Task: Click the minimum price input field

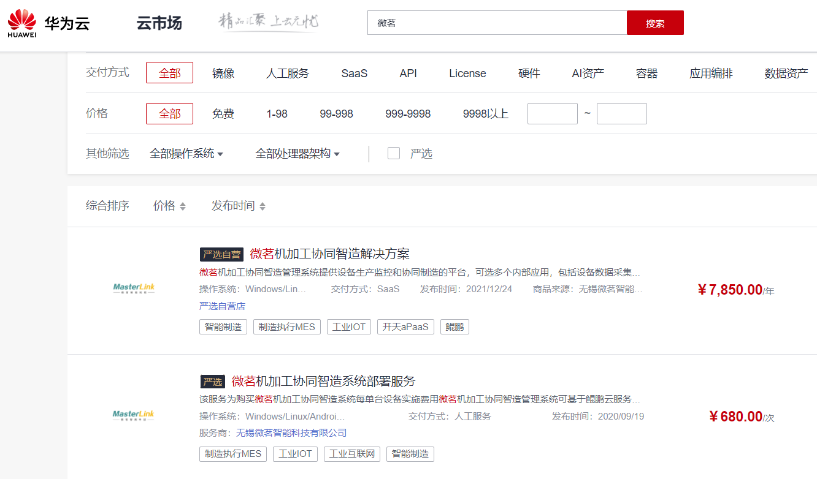Action: (x=553, y=114)
